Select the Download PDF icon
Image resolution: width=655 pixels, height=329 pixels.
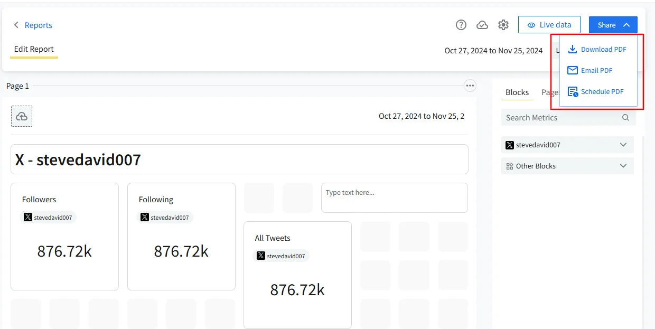tap(573, 49)
